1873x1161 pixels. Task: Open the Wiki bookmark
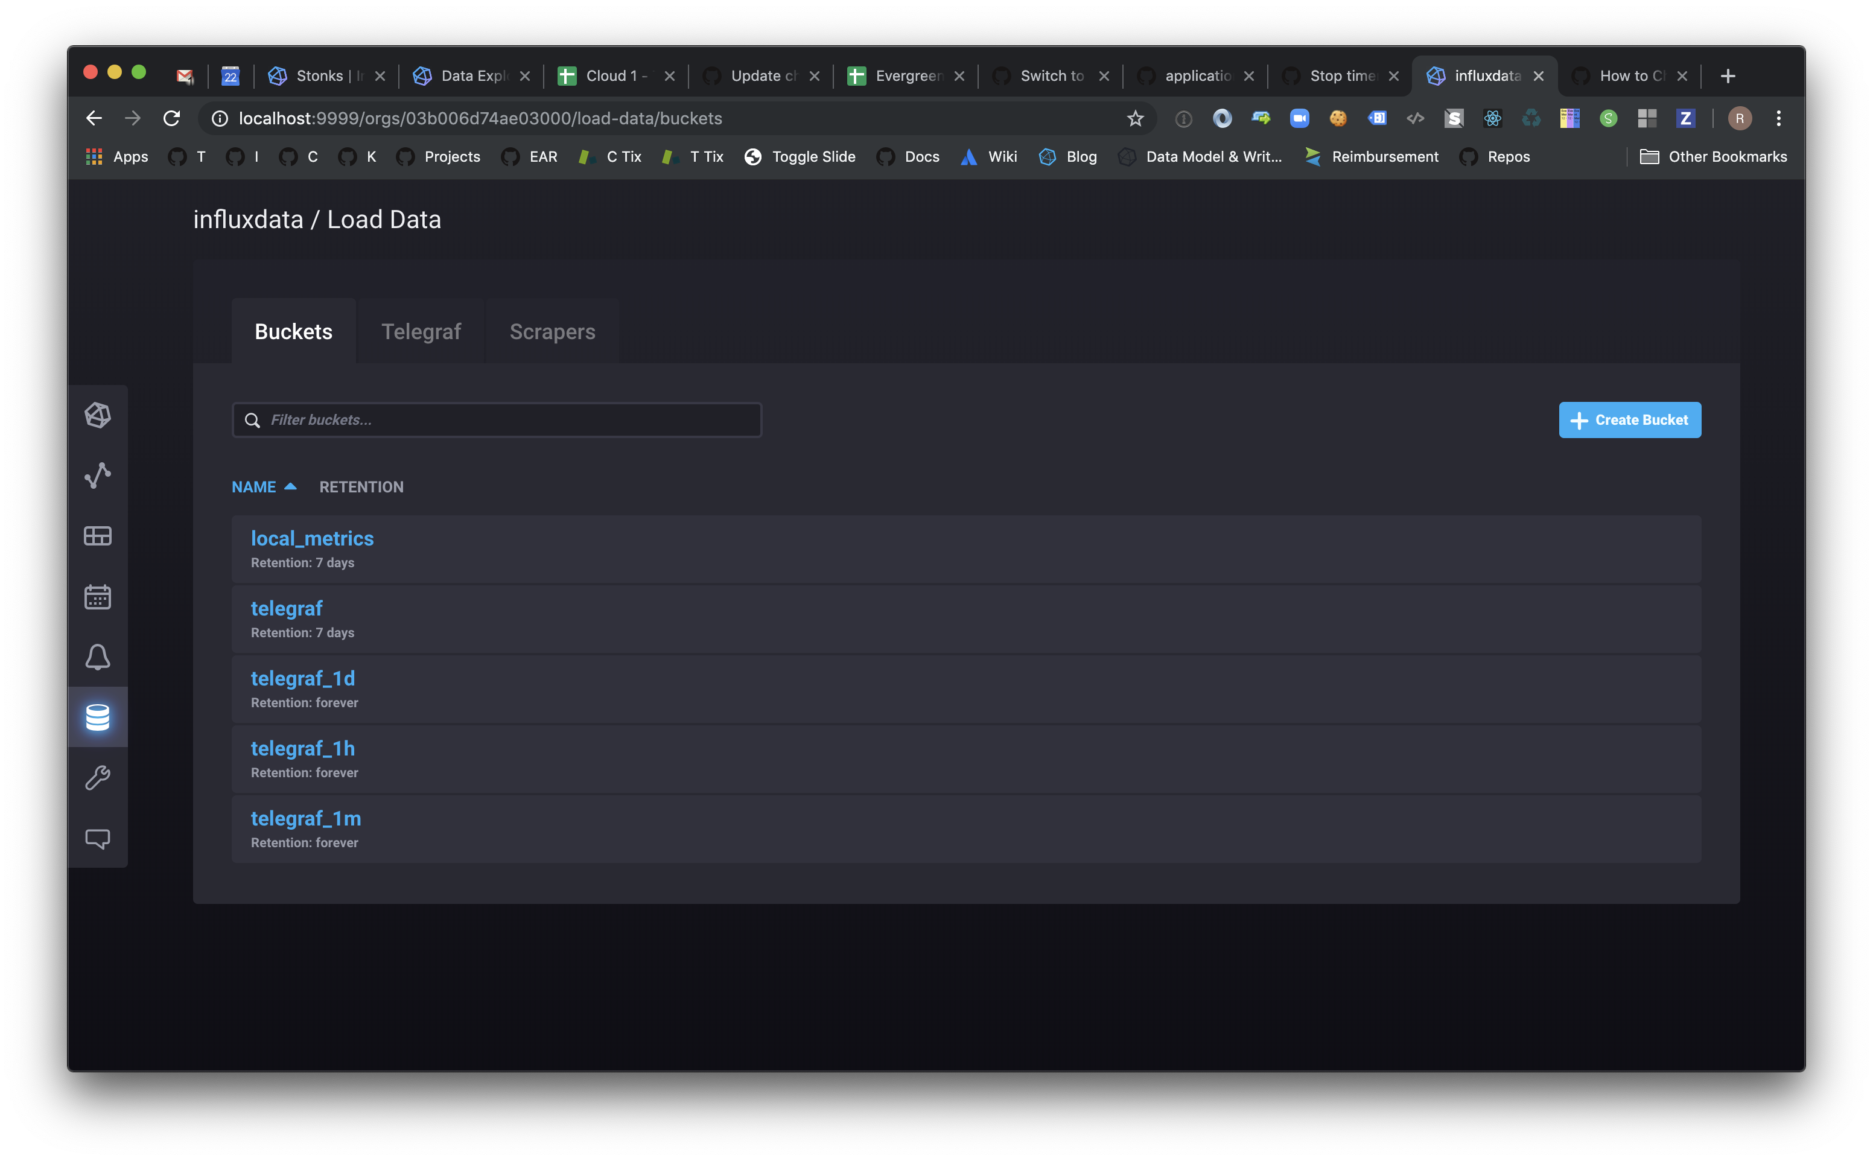[x=989, y=157]
